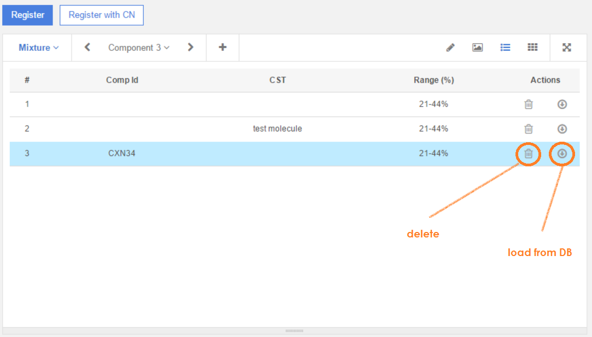Viewport: 592px width, 337px height.
Task: Load test molecule row from DB
Action: pos(562,129)
